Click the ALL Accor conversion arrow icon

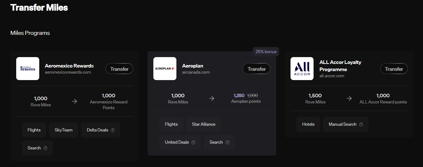349,98
